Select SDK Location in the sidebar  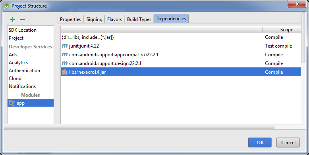point(23,30)
